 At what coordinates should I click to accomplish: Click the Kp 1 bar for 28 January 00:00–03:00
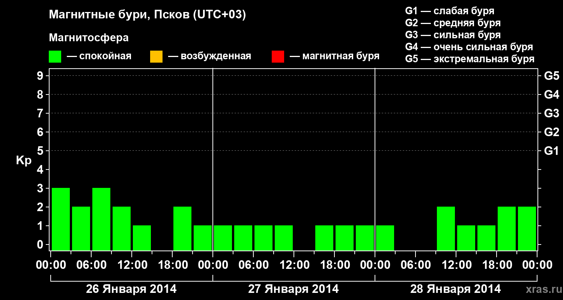pos(385,238)
